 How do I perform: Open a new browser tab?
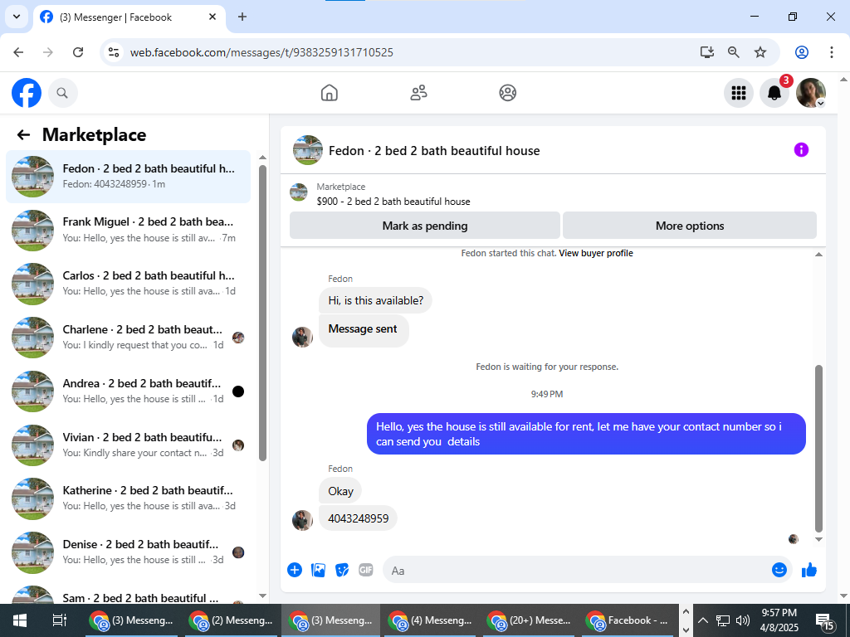[242, 17]
